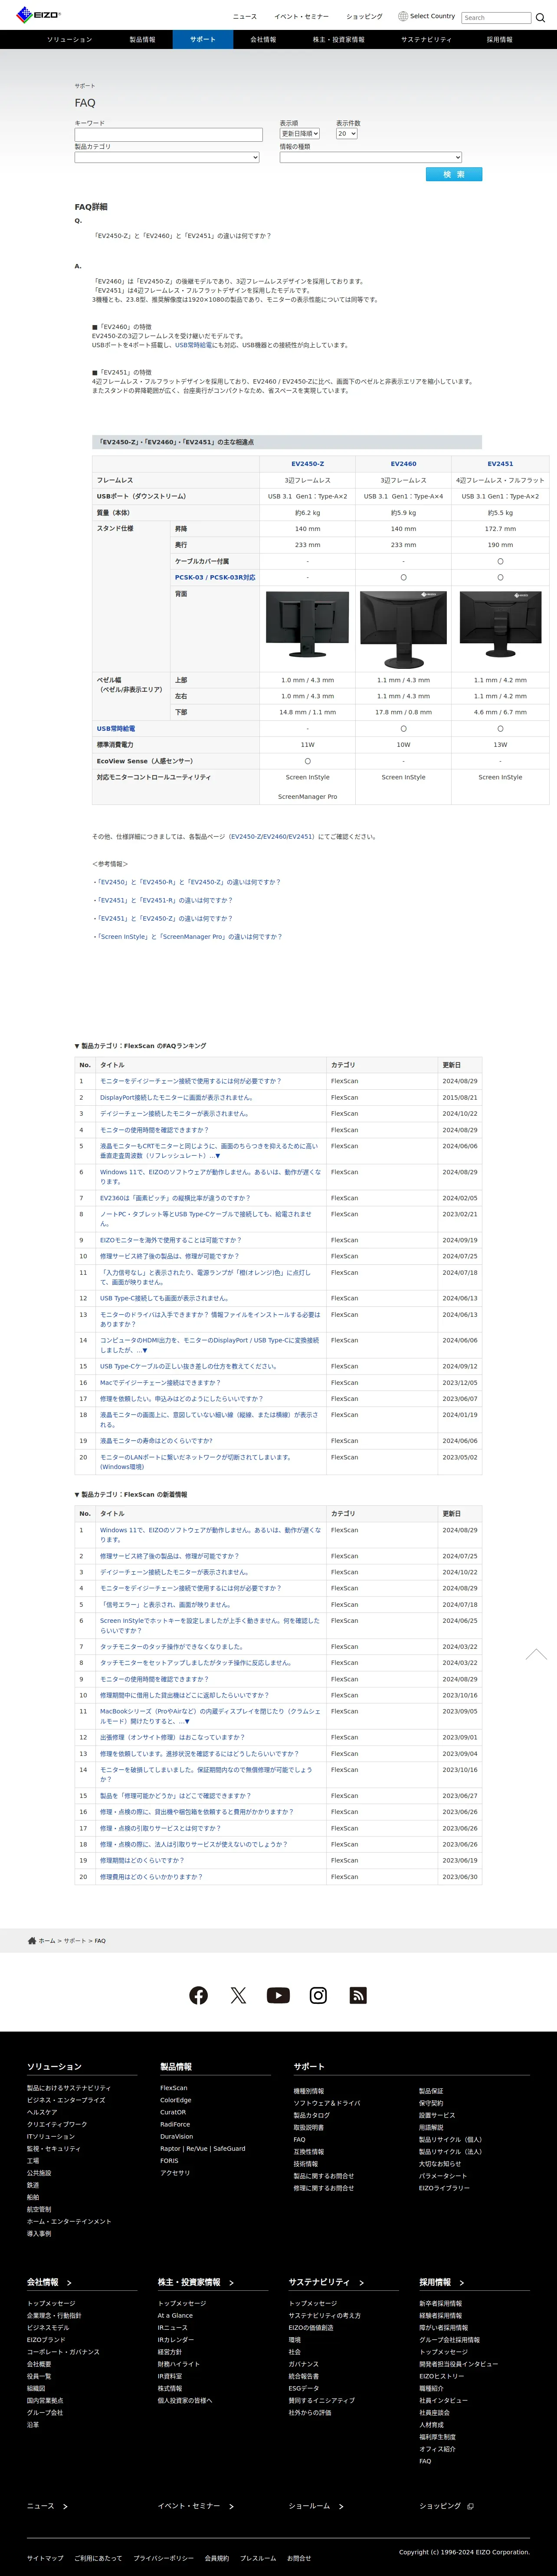Click arrow beside footer サステナビリティ heading

tap(361, 2282)
